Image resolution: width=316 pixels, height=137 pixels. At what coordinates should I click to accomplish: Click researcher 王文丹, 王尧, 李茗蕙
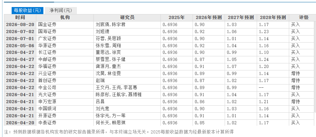click(x=117, y=88)
